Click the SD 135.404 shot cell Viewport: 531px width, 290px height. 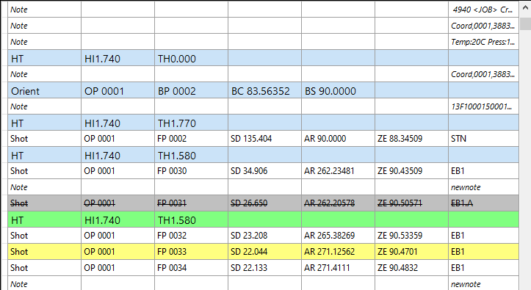(x=264, y=139)
